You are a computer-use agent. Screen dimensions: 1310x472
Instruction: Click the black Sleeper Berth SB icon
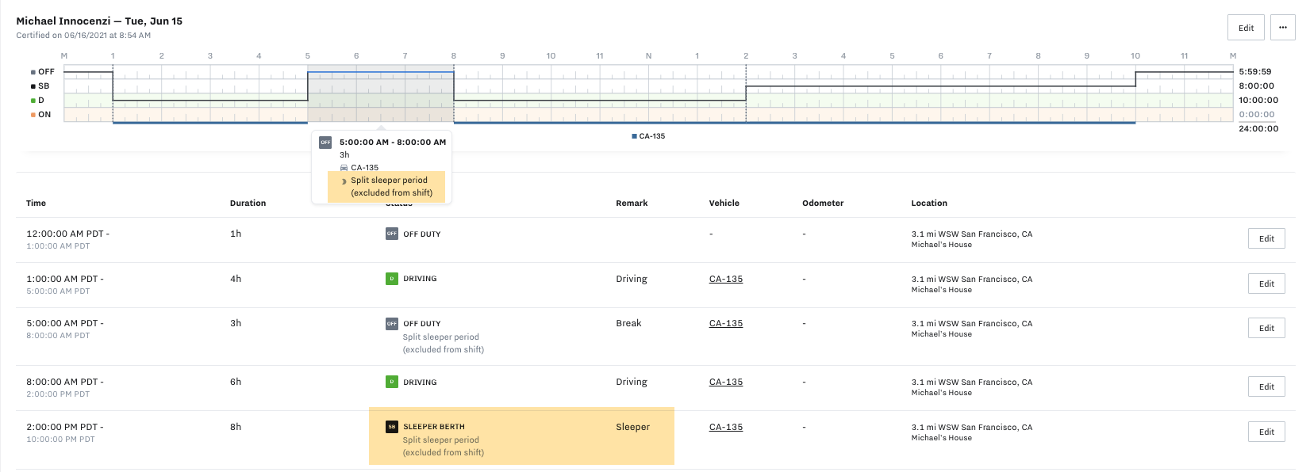(391, 427)
